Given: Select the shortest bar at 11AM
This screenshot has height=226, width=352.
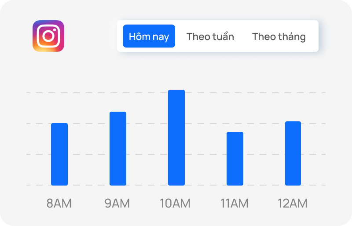Looking at the screenshot, I should pyautogui.click(x=235, y=159).
